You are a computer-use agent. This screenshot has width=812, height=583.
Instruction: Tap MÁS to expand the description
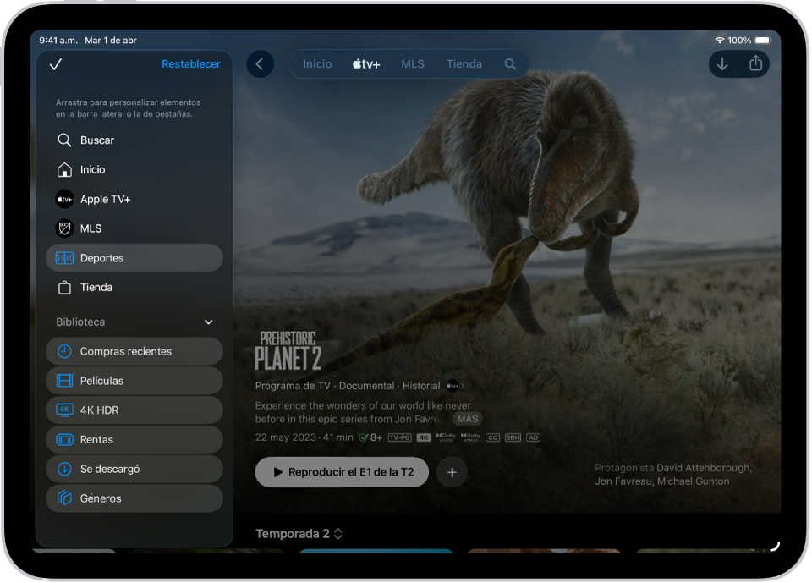tap(467, 419)
